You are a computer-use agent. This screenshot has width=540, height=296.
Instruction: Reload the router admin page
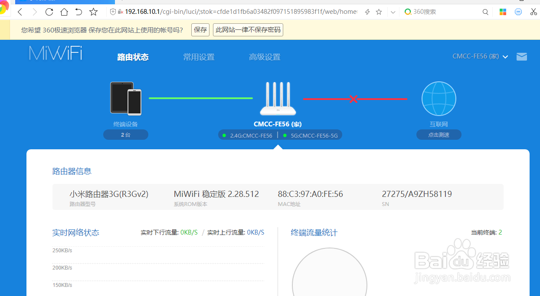coord(49,12)
